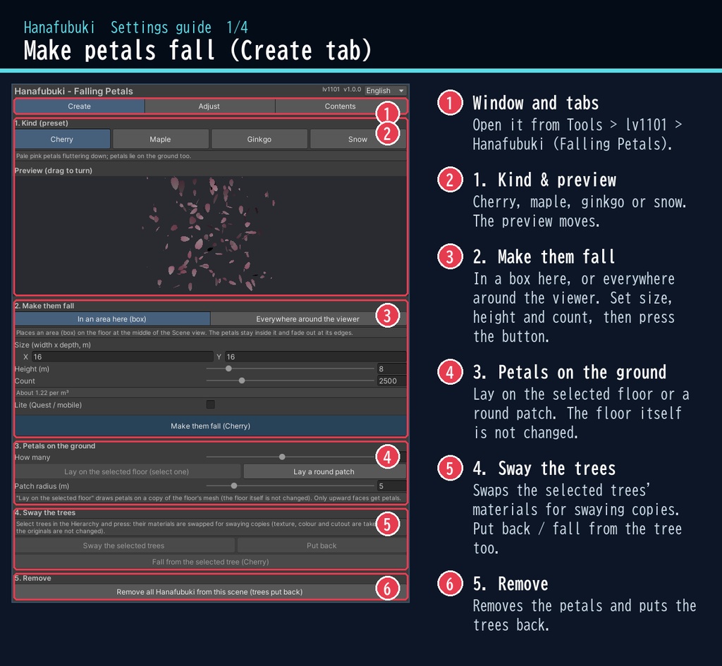The width and height of the screenshot is (722, 666).
Task: Click the Size X input field
Action: [123, 357]
